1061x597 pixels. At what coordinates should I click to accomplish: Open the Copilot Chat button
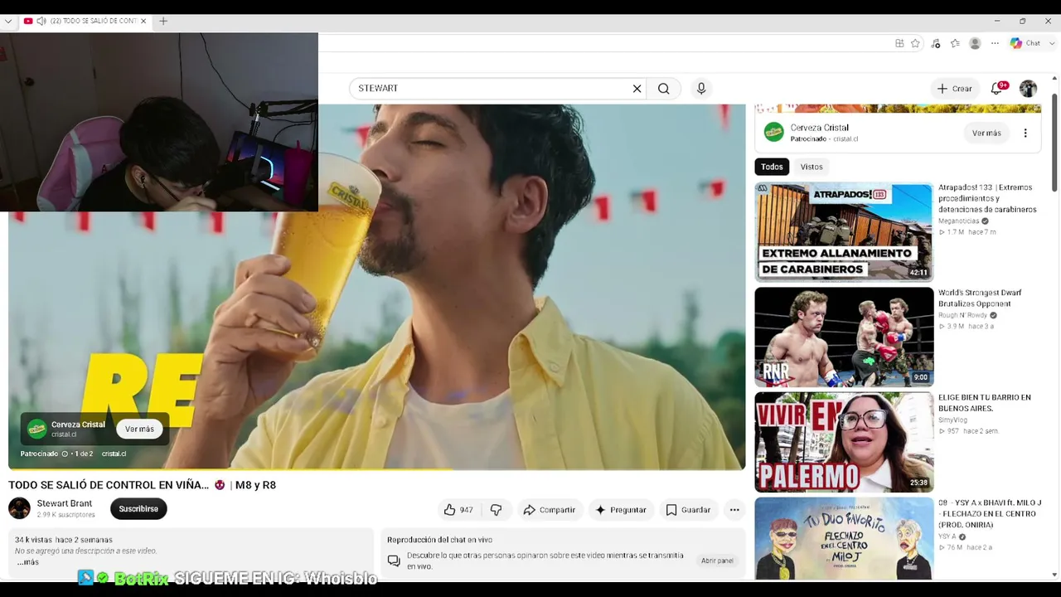[1025, 43]
